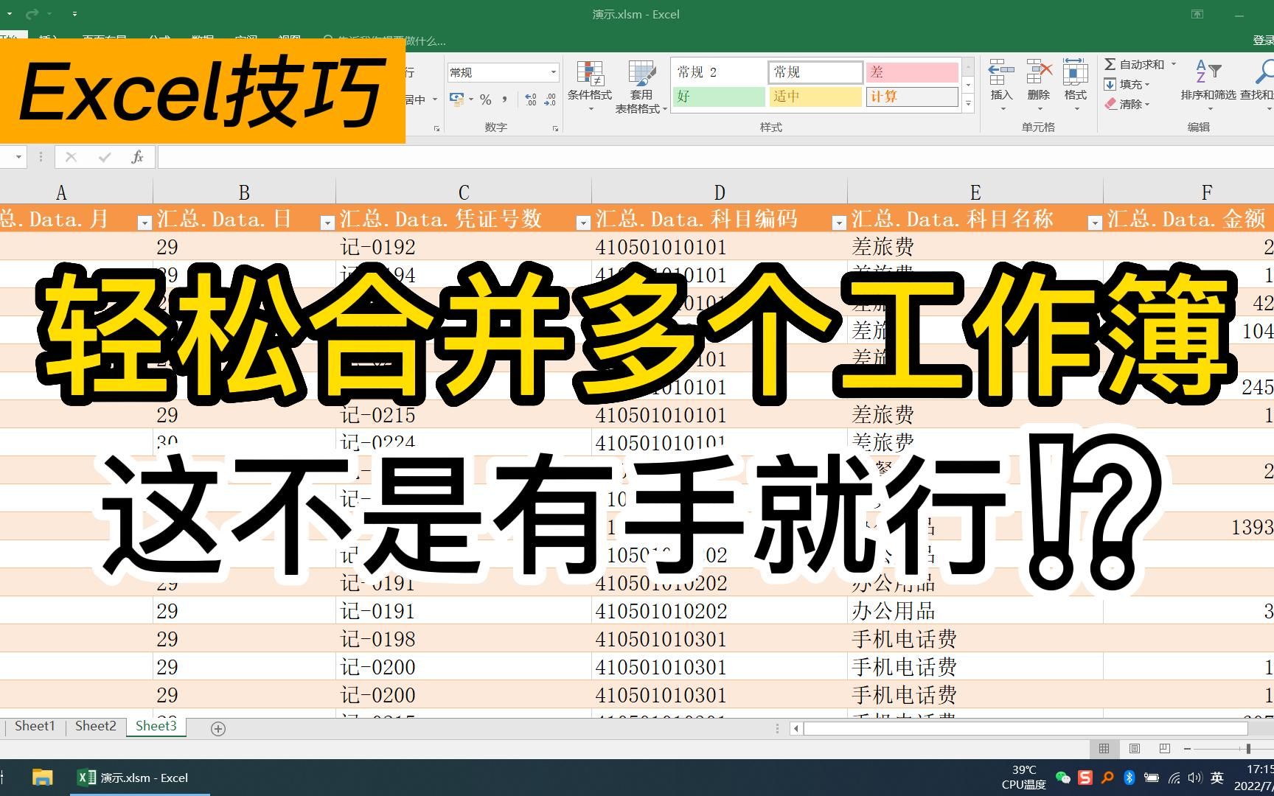The height and width of the screenshot is (796, 1274).
Task: Customize the Quick Access Toolbar
Action: click(x=74, y=14)
